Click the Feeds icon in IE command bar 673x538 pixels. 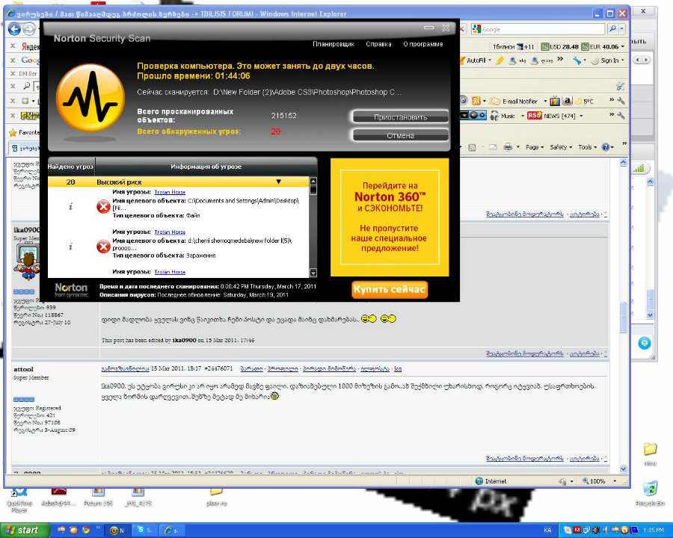pyautogui.click(x=472, y=147)
